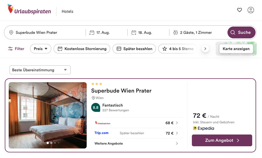The height and width of the screenshot is (158, 262).
Task: Click the Karte anzeigen map button
Action: tap(236, 49)
